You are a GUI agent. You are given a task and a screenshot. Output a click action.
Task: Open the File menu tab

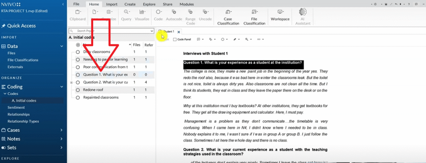point(77,4)
